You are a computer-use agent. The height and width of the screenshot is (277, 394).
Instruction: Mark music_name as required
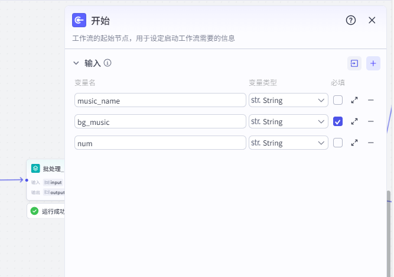(338, 100)
